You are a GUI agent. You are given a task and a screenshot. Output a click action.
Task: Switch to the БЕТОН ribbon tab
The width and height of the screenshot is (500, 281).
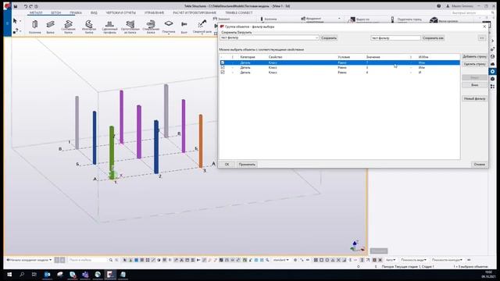(x=55, y=12)
